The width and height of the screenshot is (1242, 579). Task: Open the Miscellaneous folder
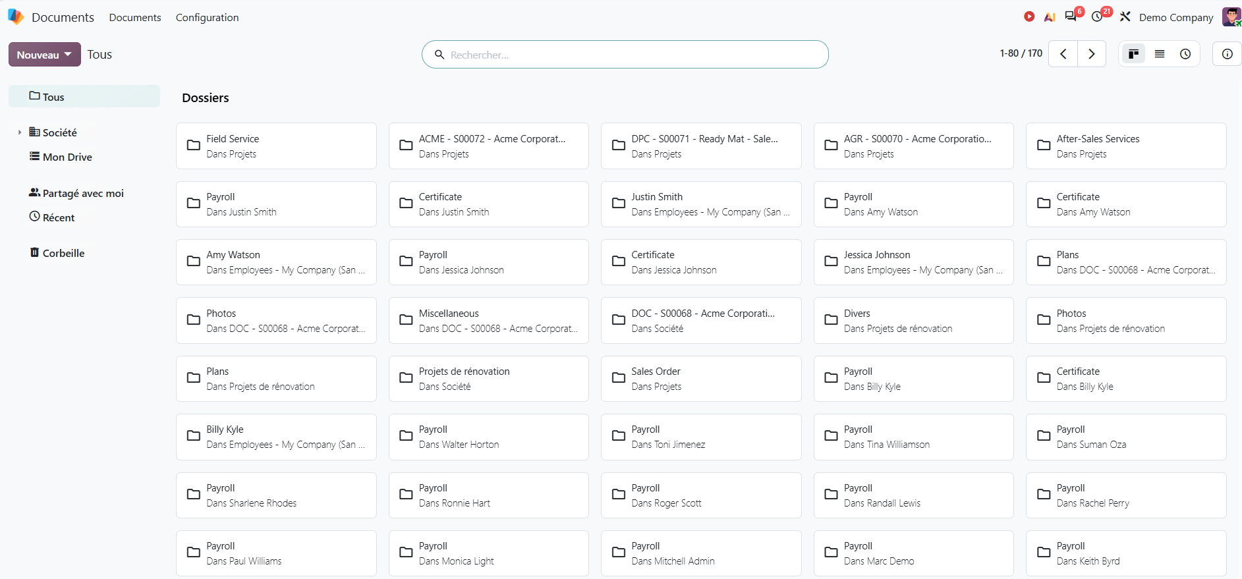point(489,320)
